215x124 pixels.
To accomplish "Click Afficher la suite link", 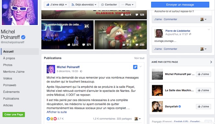I will point(57,112).
